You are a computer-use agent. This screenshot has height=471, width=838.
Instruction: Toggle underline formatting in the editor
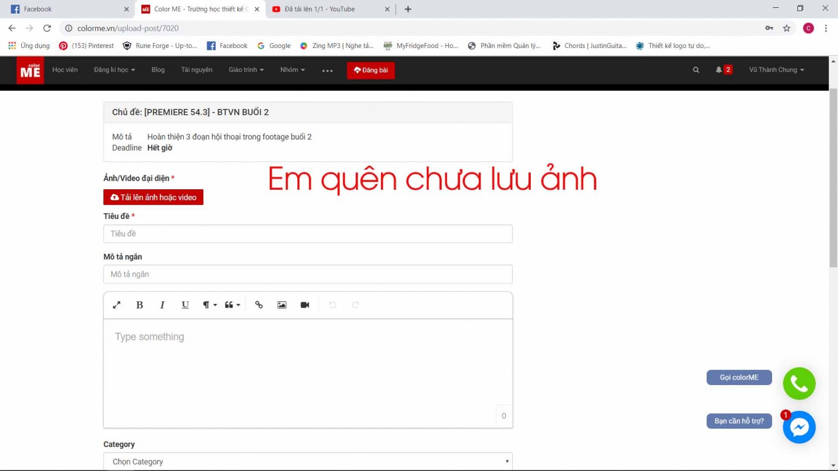(x=185, y=305)
